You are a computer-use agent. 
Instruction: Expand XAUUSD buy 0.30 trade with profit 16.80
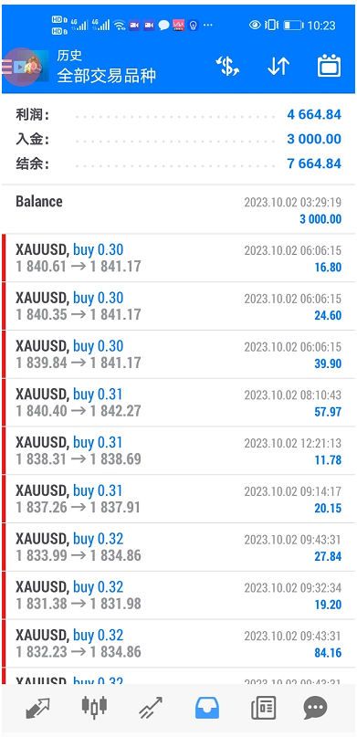click(x=179, y=258)
